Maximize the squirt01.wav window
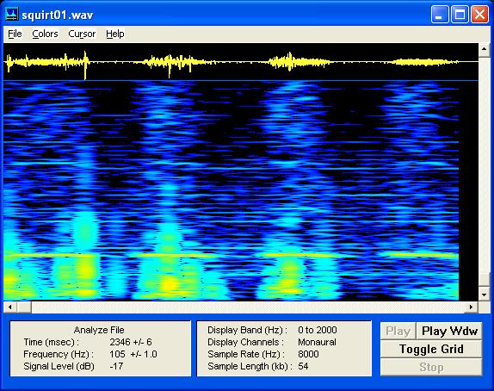The height and width of the screenshot is (391, 494). tap(460, 15)
